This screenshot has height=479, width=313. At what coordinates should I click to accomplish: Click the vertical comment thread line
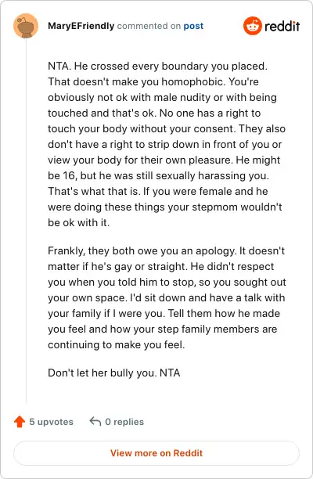[x=26, y=220]
